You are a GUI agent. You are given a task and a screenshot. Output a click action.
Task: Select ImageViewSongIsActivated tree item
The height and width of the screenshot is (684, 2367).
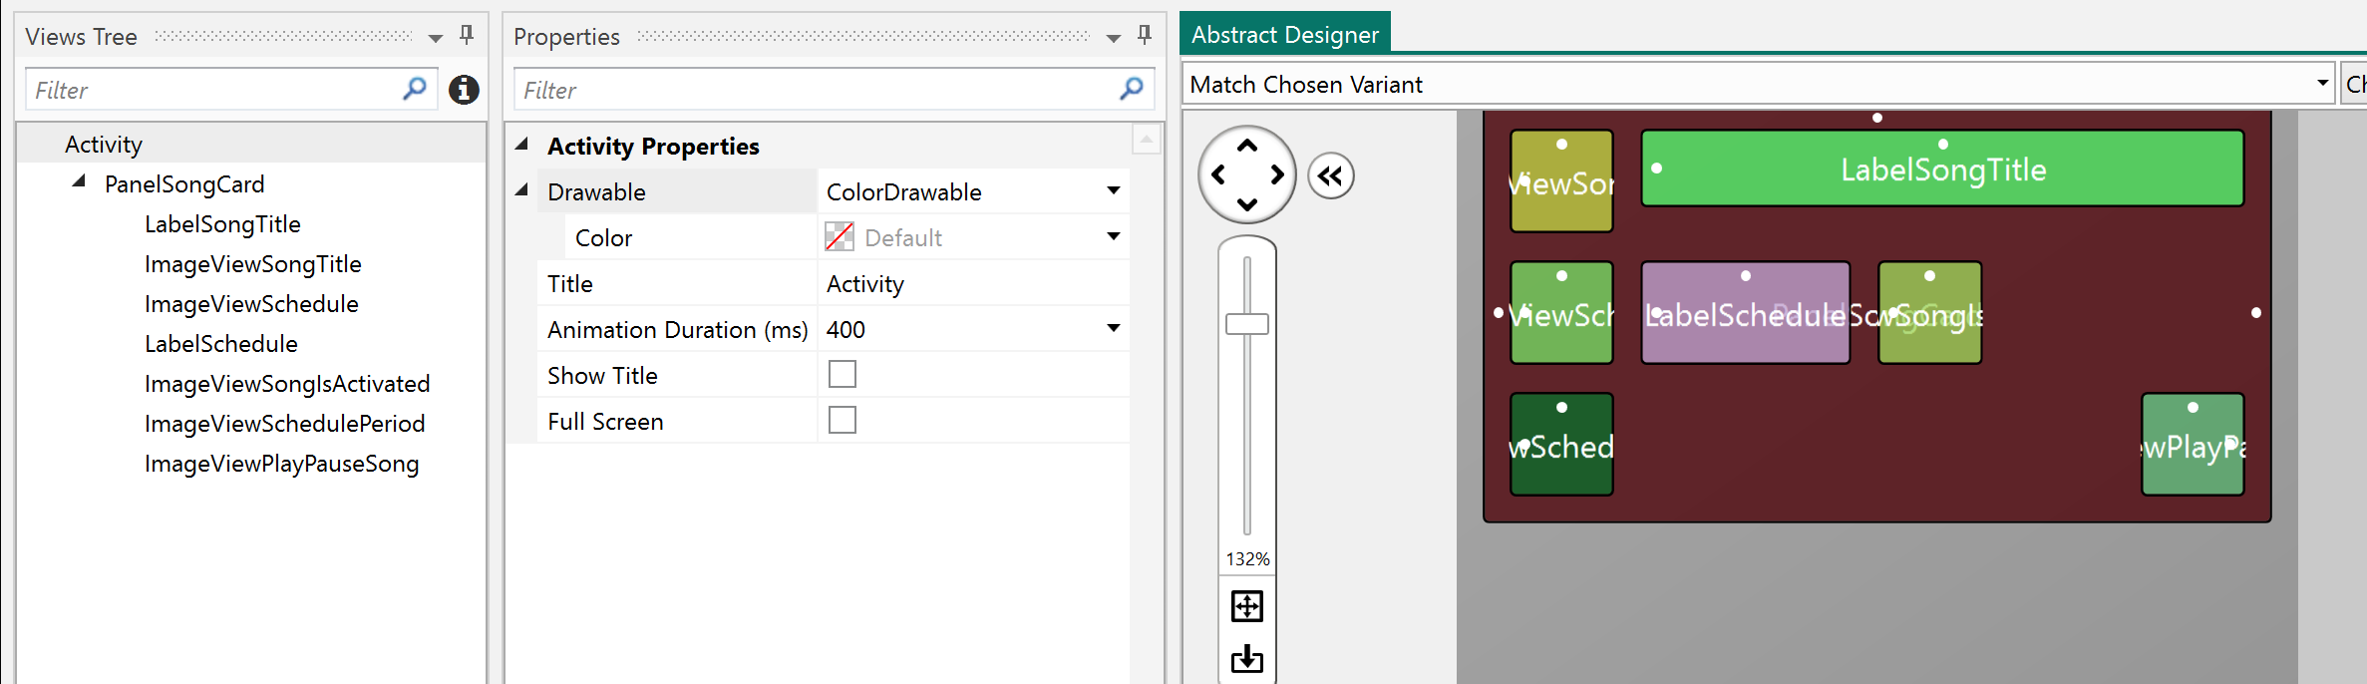pyautogui.click(x=287, y=384)
